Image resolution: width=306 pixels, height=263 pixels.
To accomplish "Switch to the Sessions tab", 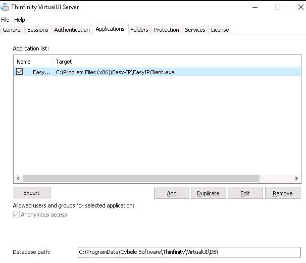I will point(38,30).
